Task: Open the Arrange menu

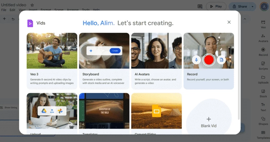Action: (72, 10)
